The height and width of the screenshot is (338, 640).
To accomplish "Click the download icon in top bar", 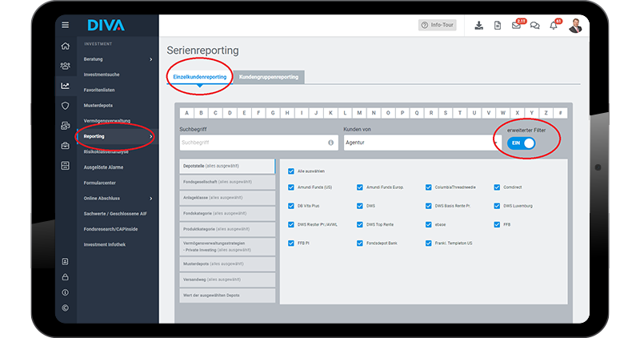I will pos(478,26).
